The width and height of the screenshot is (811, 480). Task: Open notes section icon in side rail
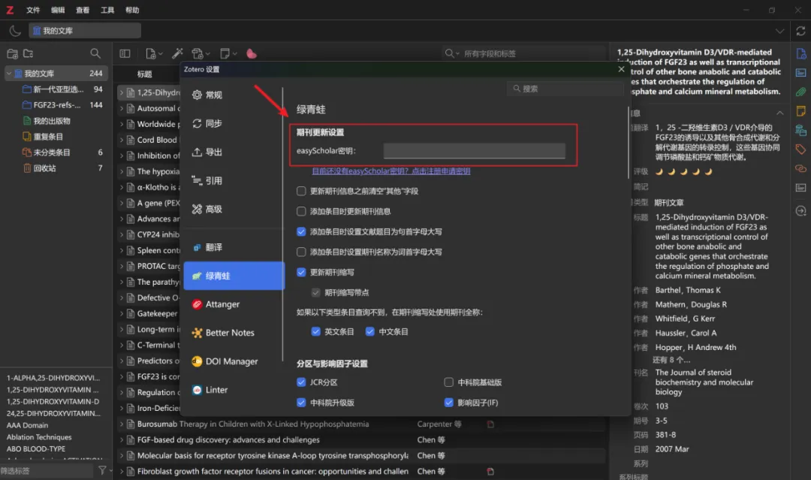[800, 111]
